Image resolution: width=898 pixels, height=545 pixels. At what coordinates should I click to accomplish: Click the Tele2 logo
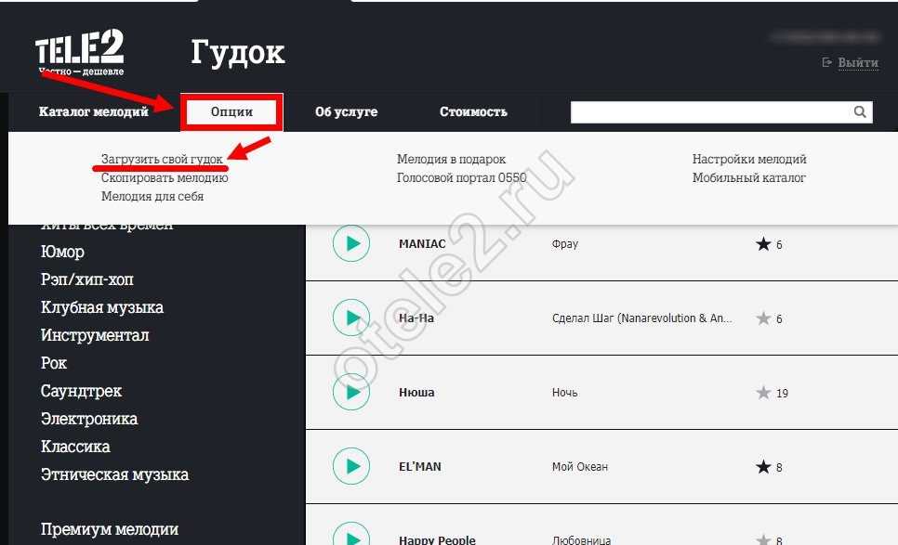[80, 53]
